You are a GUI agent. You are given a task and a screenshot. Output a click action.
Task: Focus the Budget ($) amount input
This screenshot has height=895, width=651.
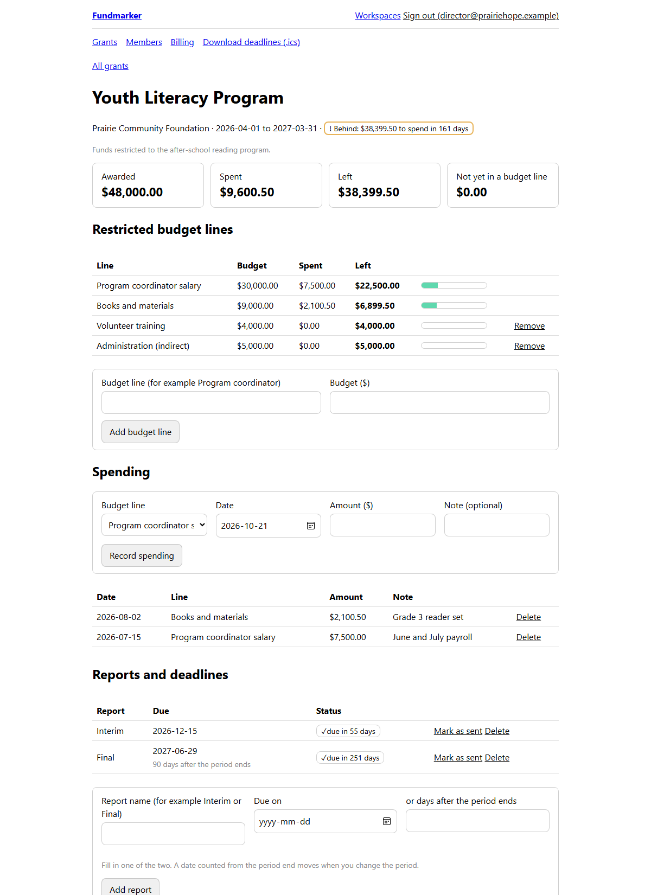click(x=439, y=402)
